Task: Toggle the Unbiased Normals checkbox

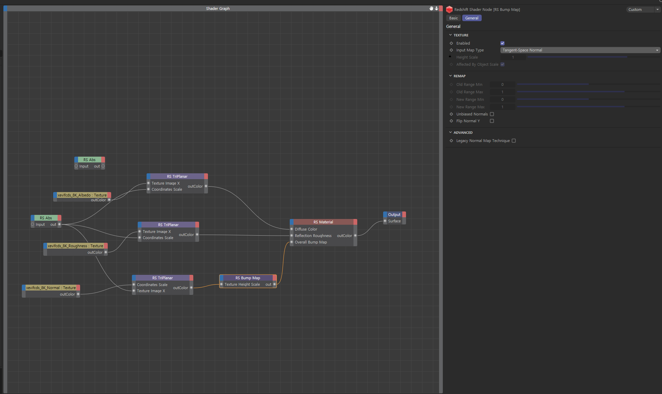Action: tap(492, 114)
